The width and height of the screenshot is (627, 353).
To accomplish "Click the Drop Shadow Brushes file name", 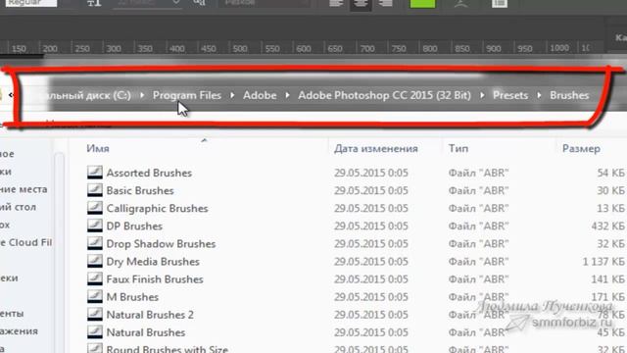I will (x=161, y=244).
